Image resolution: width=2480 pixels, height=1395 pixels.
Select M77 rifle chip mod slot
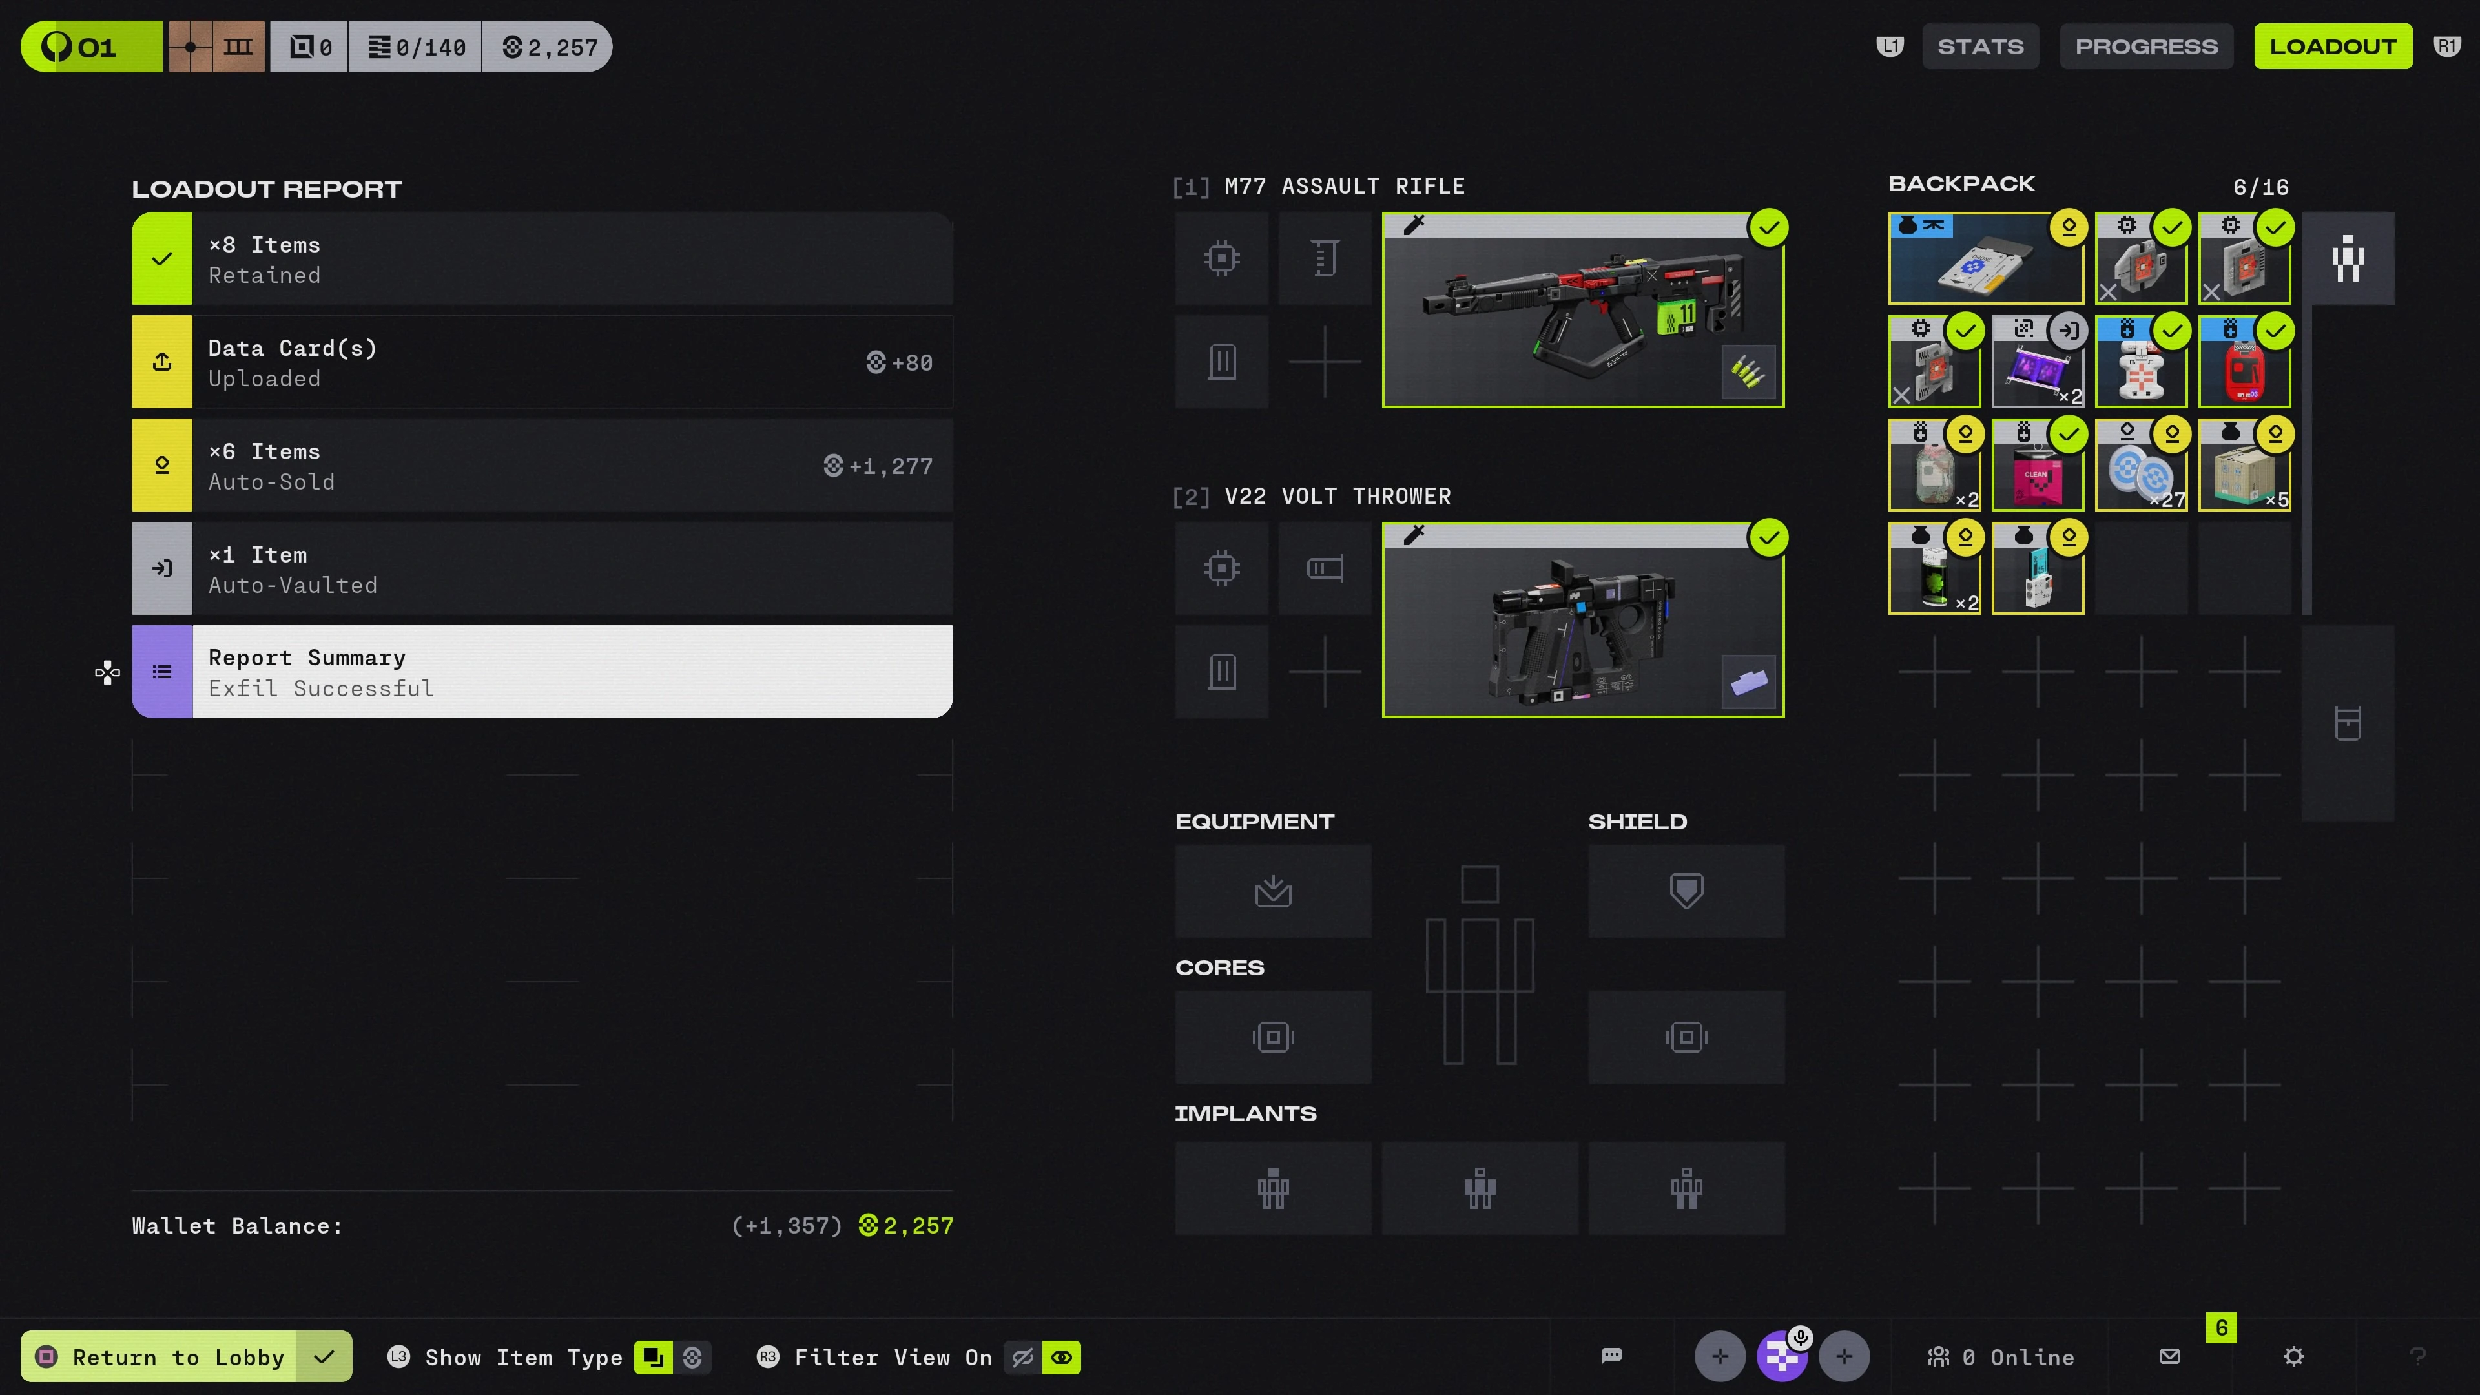(x=1221, y=258)
